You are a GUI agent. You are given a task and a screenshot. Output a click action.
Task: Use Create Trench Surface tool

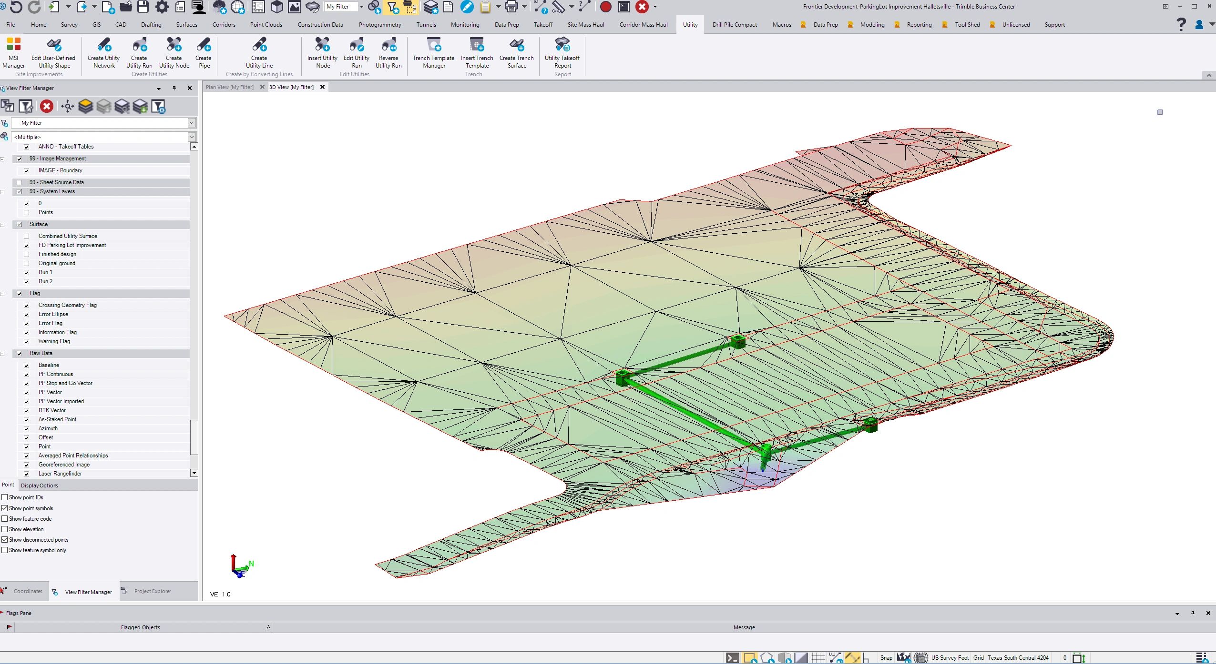[517, 52]
